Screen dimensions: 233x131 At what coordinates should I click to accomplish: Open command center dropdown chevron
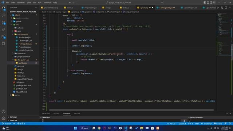162,3
